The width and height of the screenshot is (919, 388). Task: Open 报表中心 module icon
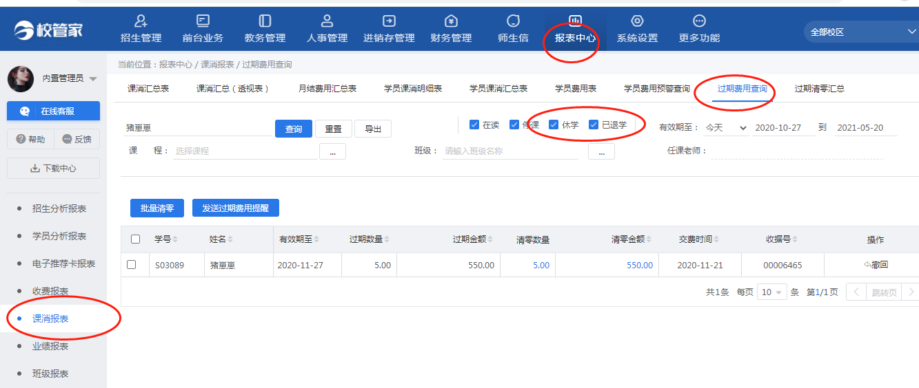pos(575,21)
